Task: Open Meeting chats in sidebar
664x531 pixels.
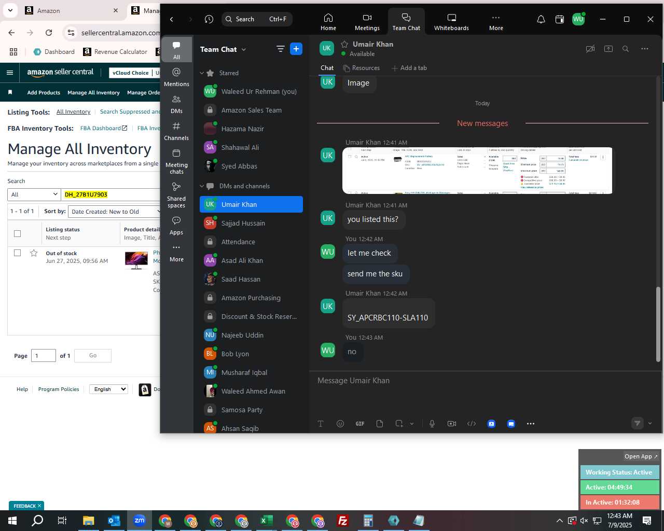Action: (x=176, y=161)
